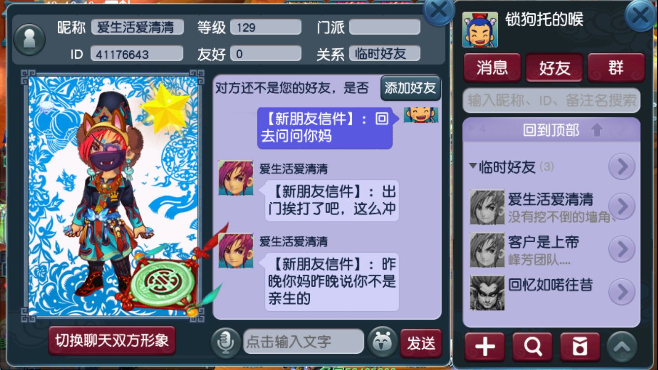Screen dimensions: 658x370
Task: Select the 好友 tab
Action: point(554,68)
